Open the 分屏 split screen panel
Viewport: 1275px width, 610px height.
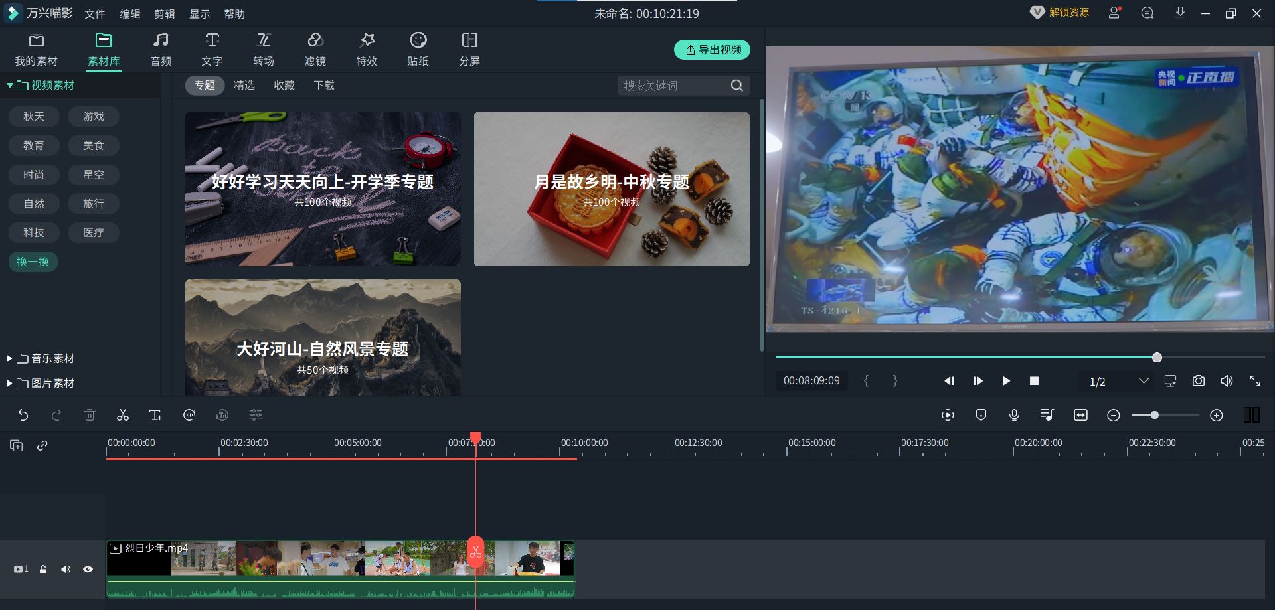(469, 50)
